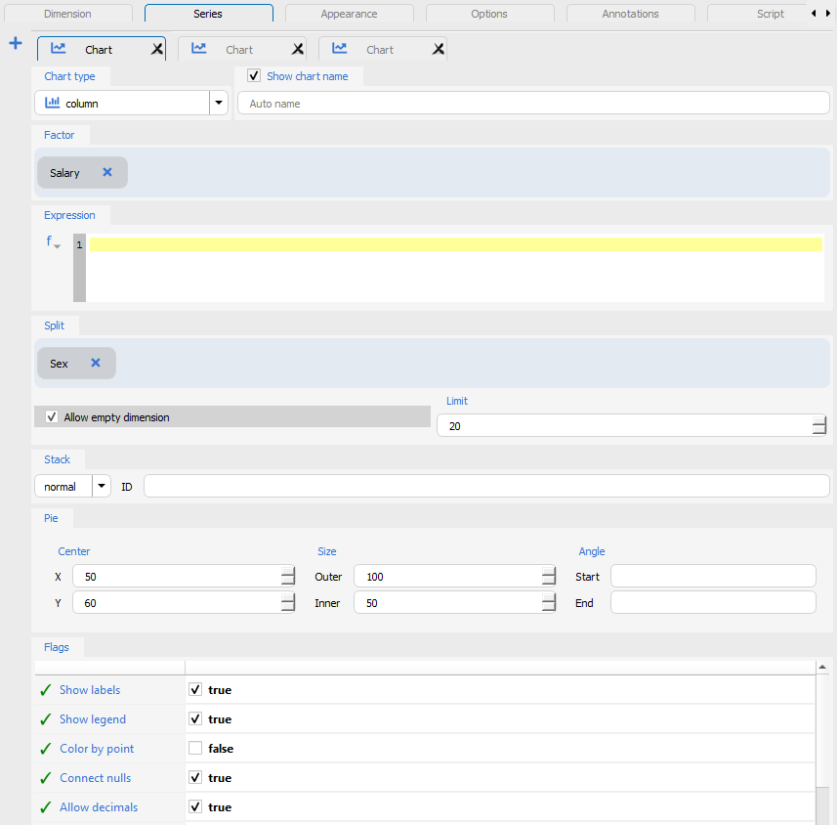Open the expression function menu
The image size is (839, 825).
pyautogui.click(x=53, y=242)
